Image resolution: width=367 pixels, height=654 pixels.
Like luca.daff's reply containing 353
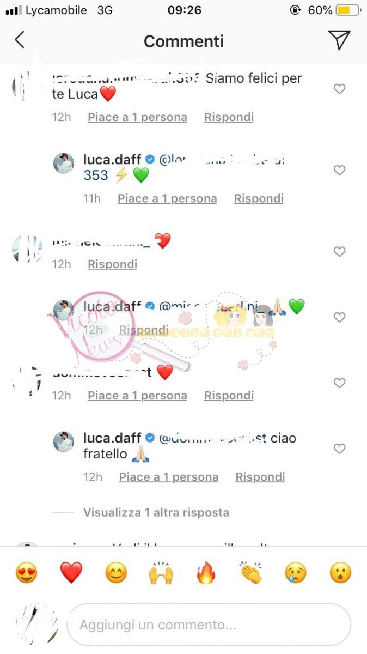pos(339,171)
